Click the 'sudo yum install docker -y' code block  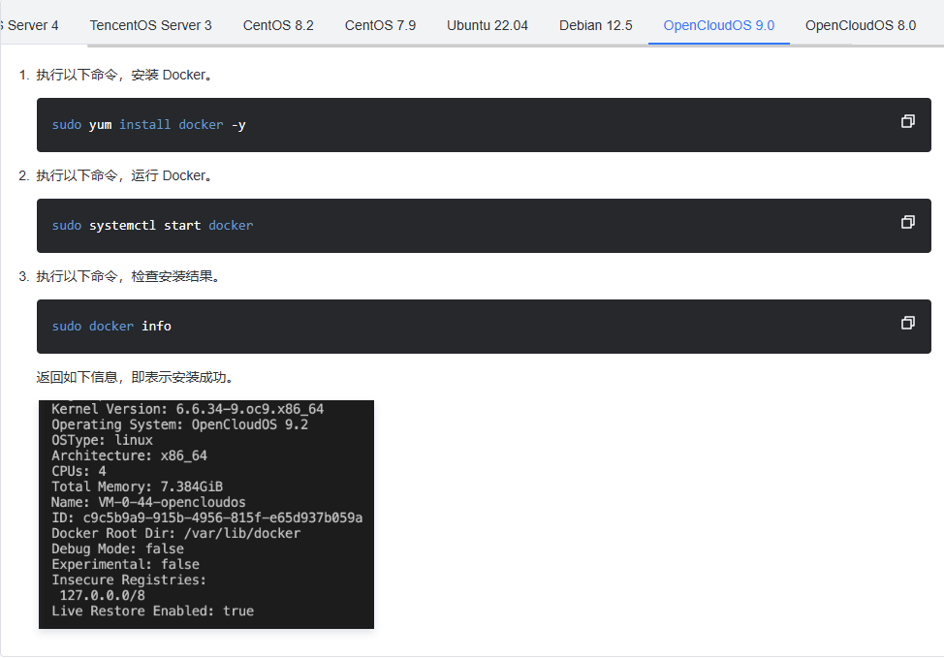pyautogui.click(x=484, y=125)
